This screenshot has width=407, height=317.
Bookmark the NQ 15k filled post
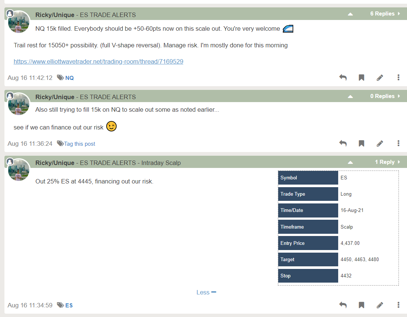click(361, 77)
